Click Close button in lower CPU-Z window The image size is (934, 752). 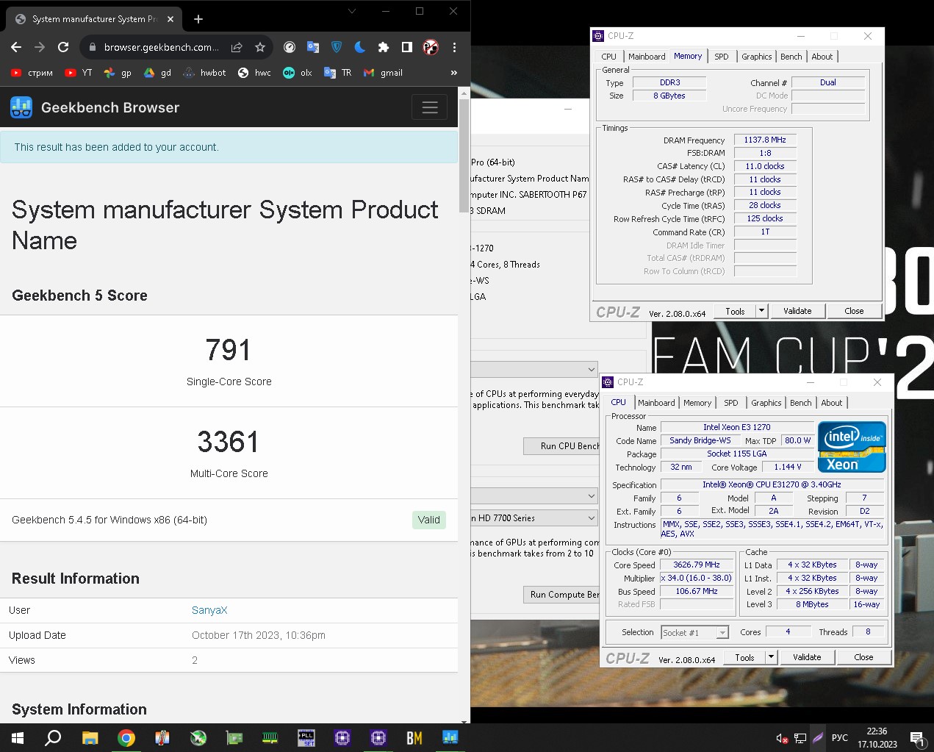pos(863,657)
